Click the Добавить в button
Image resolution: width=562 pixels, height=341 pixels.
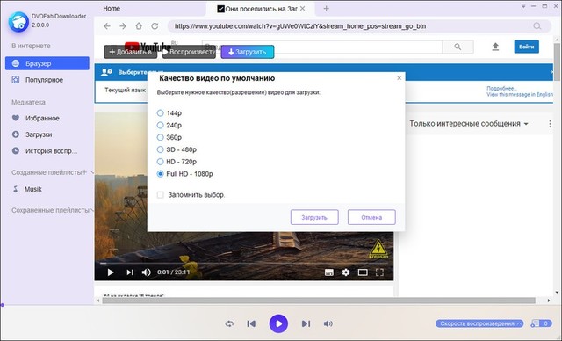pos(131,52)
